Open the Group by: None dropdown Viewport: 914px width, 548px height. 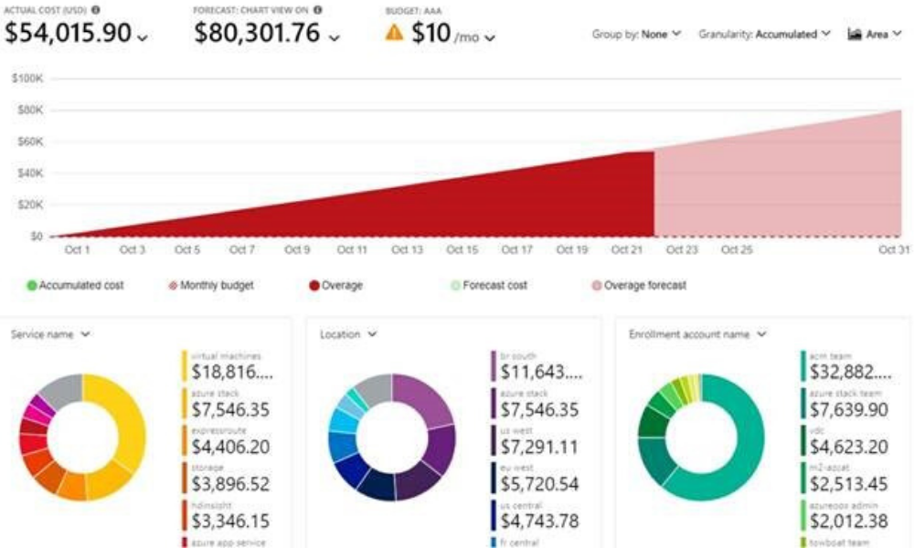pos(636,35)
